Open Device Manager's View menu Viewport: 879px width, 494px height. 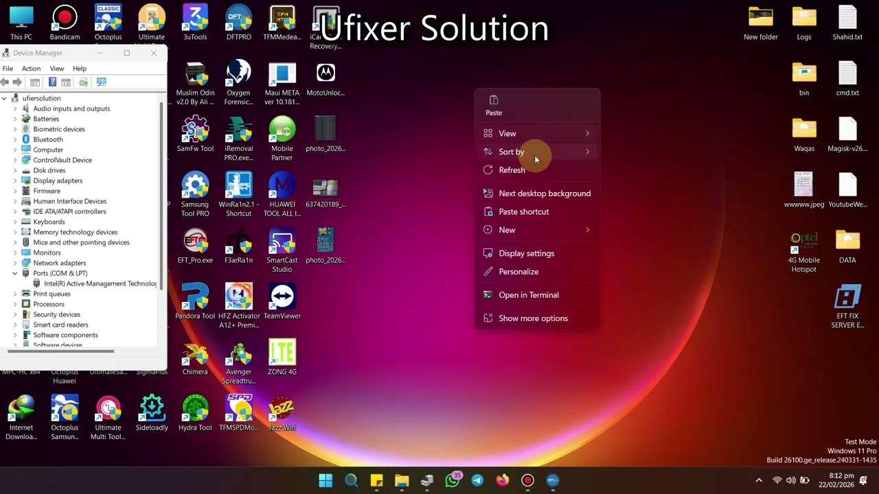coord(57,69)
